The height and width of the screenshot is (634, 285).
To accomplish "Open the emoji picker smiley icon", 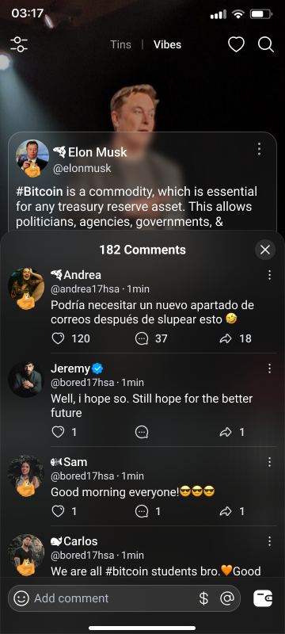I will tap(21, 598).
